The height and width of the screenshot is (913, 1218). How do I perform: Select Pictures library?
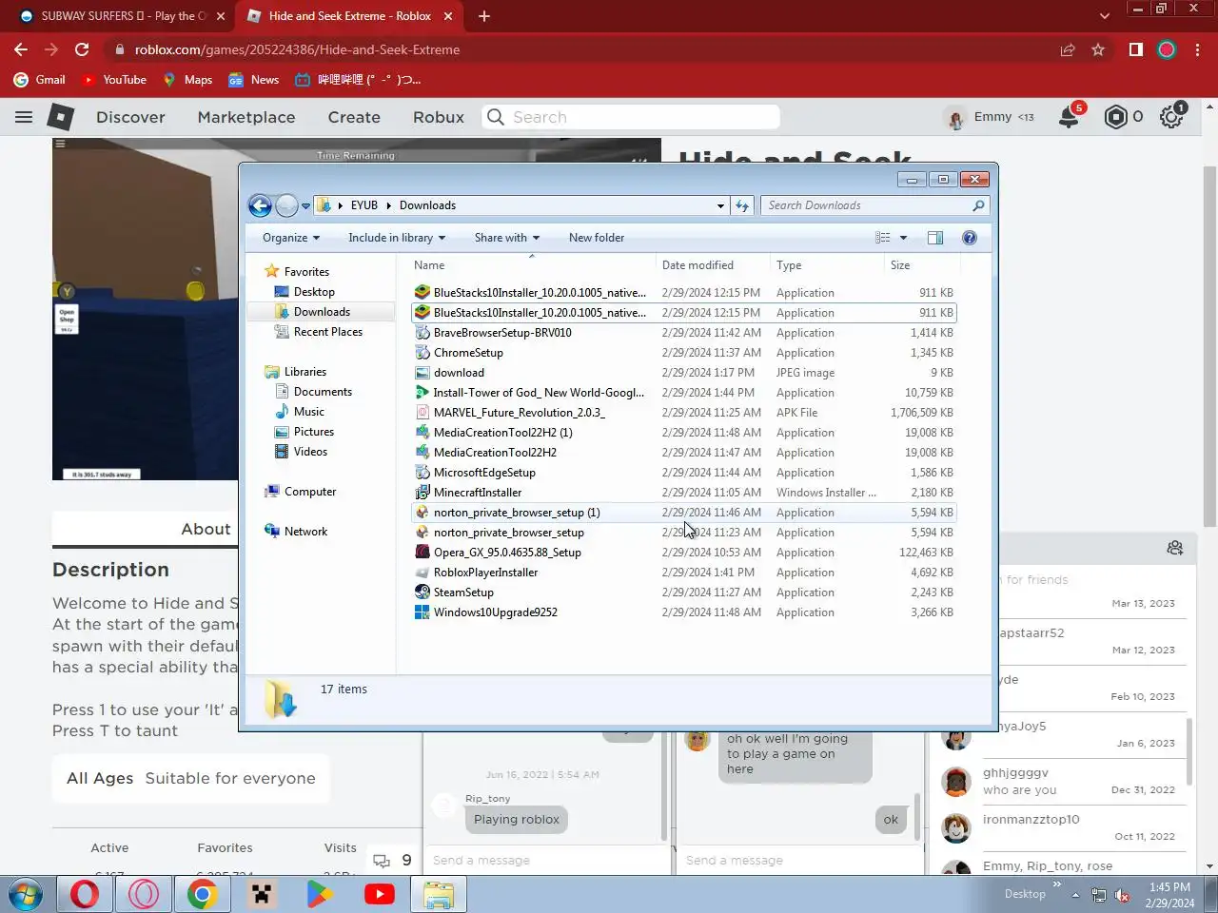point(314,432)
